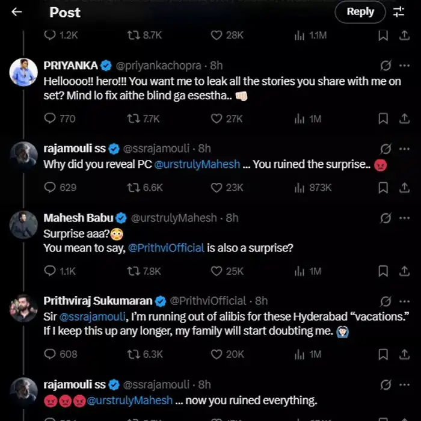Click the @urstrulyMahesh mention in rajamouli's reveal tweet
Image resolution: width=421 pixels, height=421 pixels.
click(197, 164)
